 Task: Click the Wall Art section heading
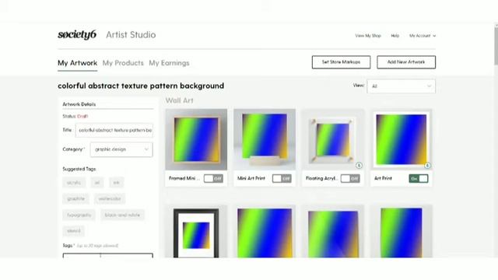pos(179,100)
